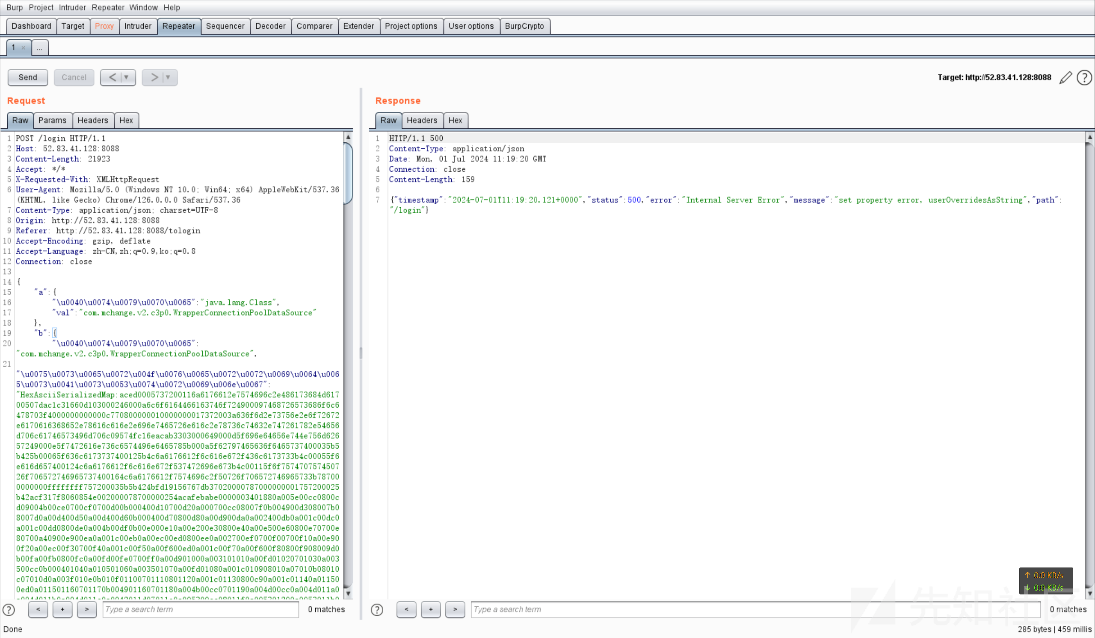Open response search help icon
This screenshot has width=1095, height=638.
point(377,610)
